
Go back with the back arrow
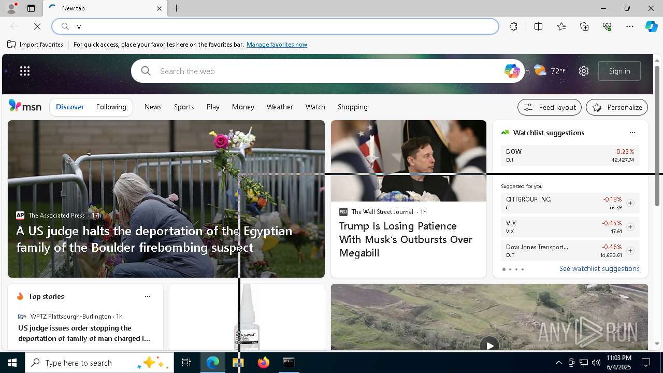click(x=15, y=26)
